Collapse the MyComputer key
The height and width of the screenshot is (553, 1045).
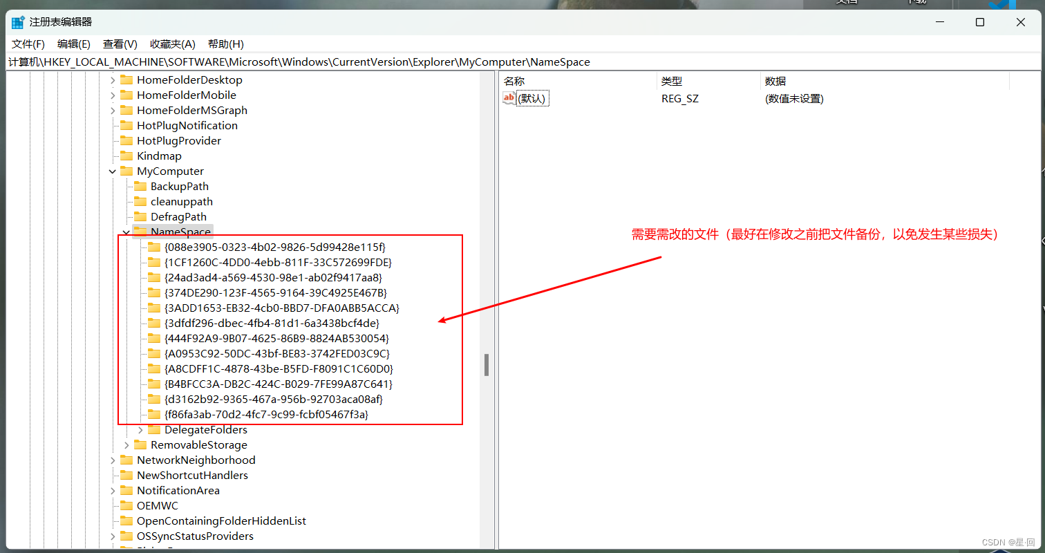pos(113,171)
